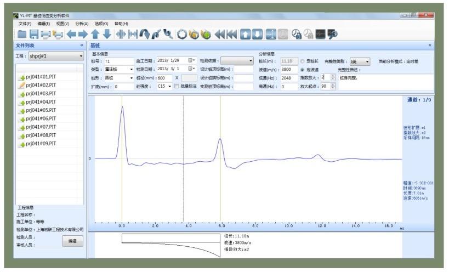The height and width of the screenshot is (272, 449).
Task: Click the right arrow toolbar icon
Action: coord(83,35)
